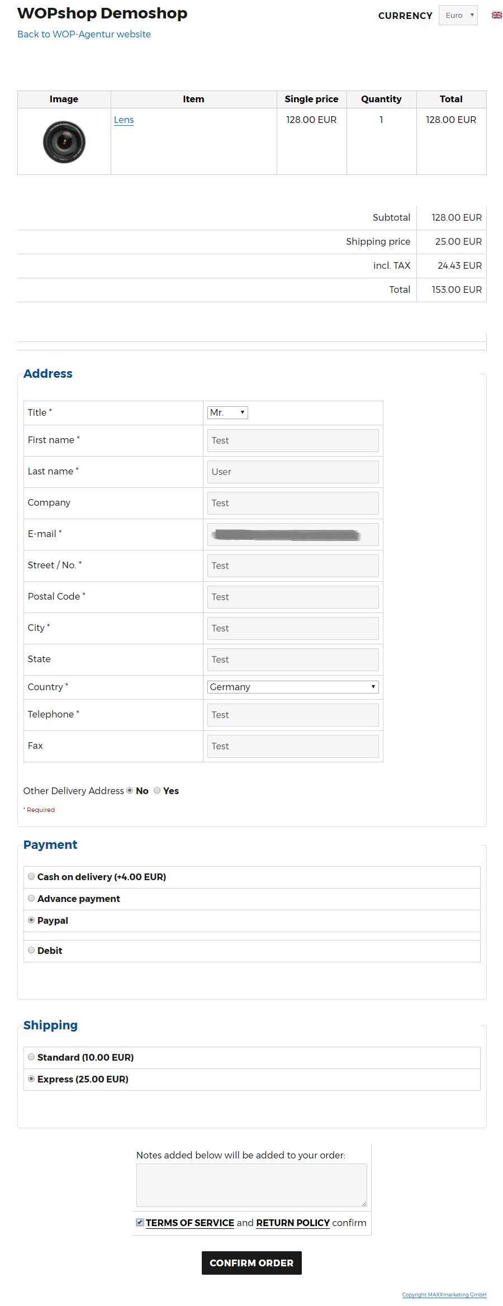The image size is (503, 1306).
Task: Follow the Back to WOP-Agentur website link
Action: tap(84, 34)
